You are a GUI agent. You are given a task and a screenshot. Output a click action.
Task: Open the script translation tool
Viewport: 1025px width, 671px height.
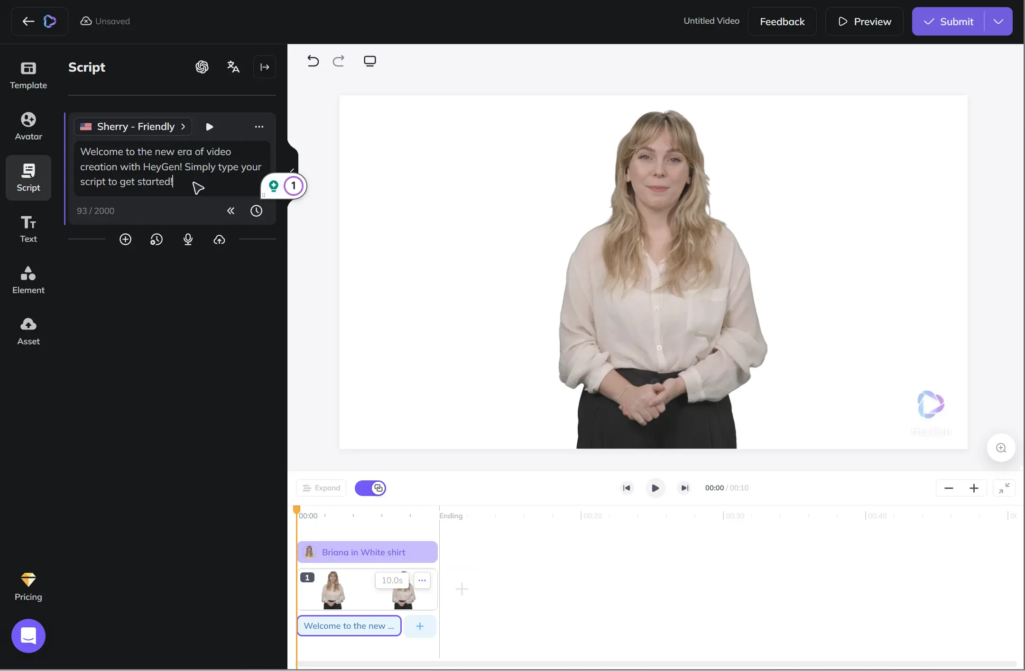tap(233, 67)
